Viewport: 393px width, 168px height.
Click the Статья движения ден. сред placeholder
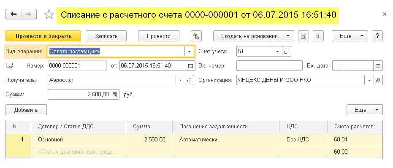(x=79, y=152)
